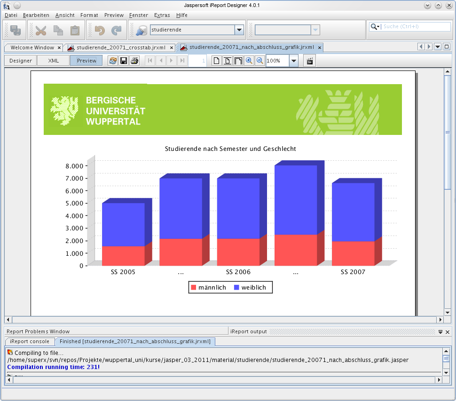This screenshot has width=456, height=401.
Task: Click the chart title Studierende nach Semester
Action: click(x=230, y=149)
